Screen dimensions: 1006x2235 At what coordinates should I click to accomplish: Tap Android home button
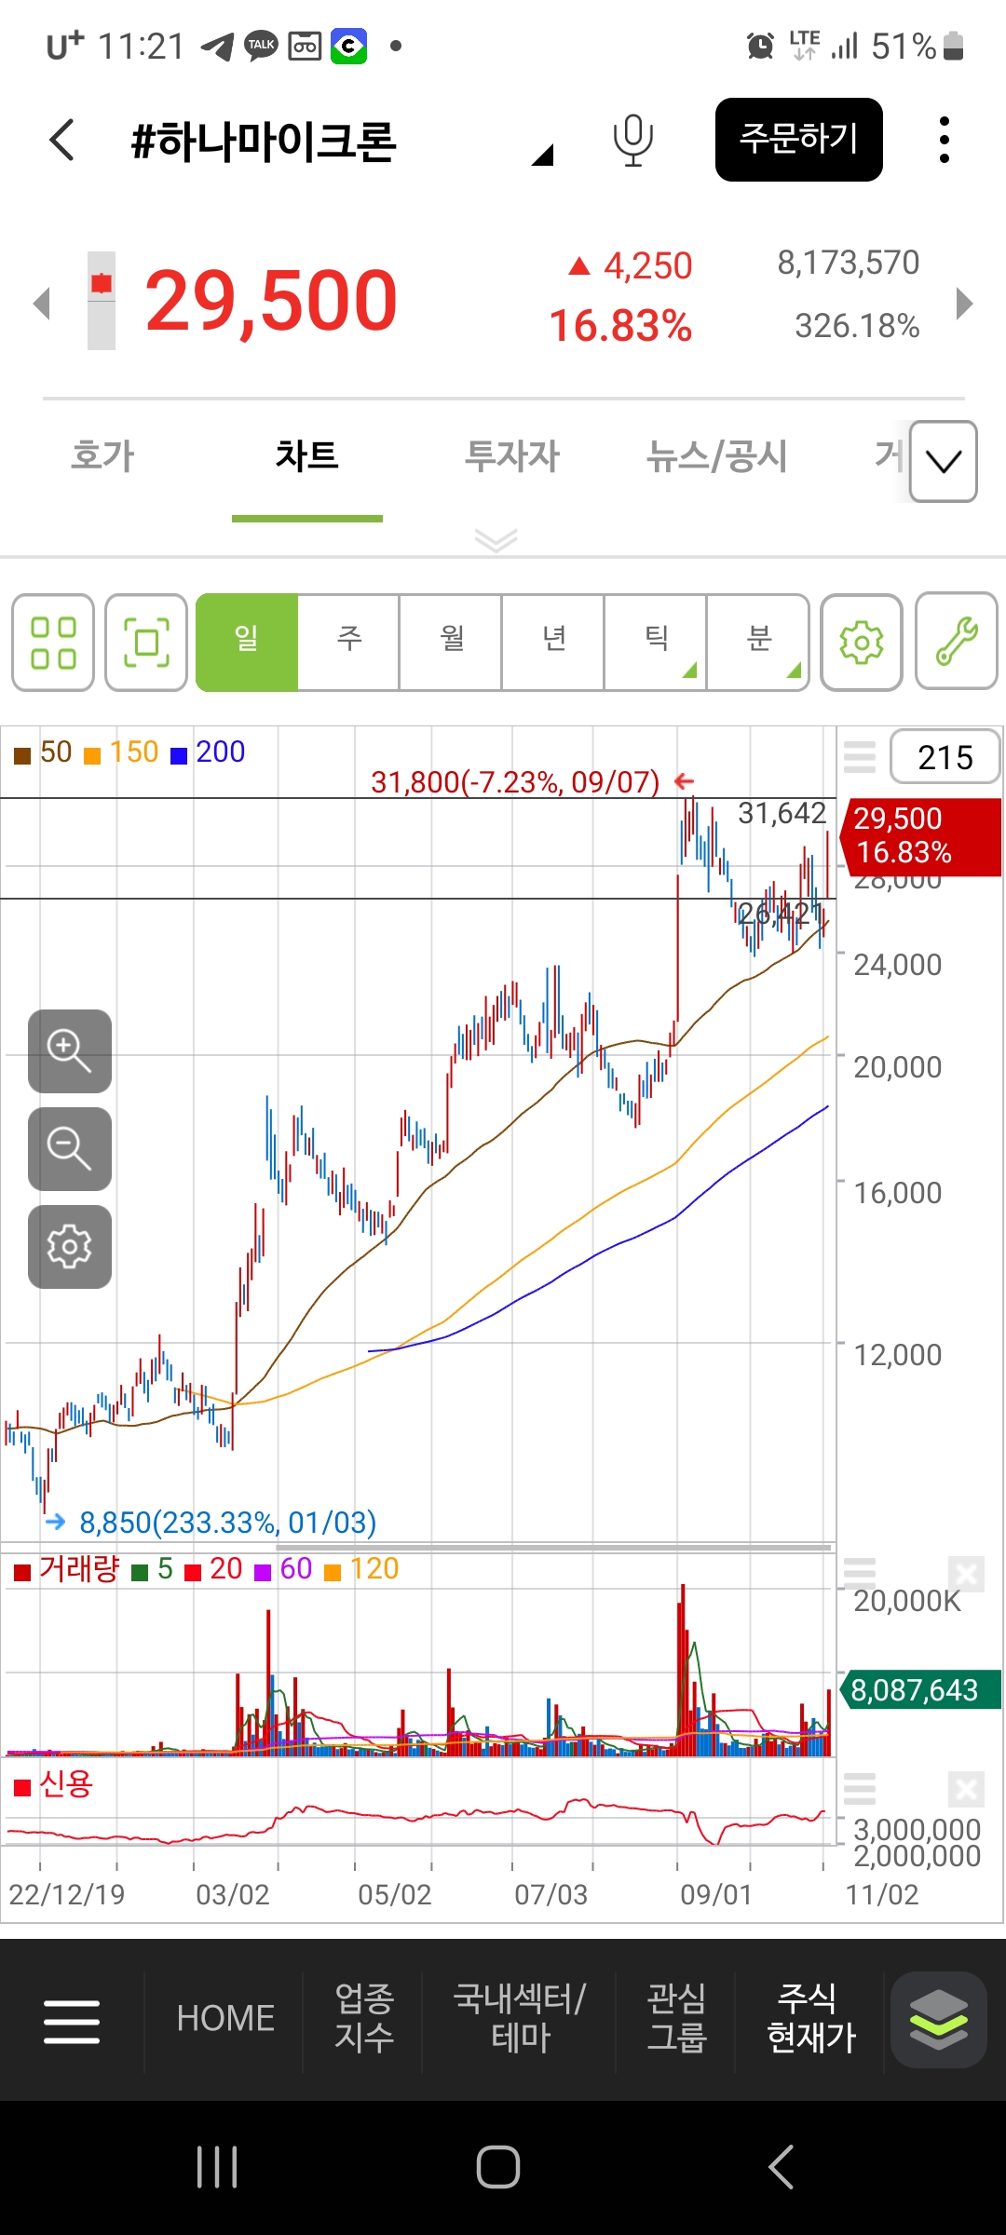point(498,2167)
